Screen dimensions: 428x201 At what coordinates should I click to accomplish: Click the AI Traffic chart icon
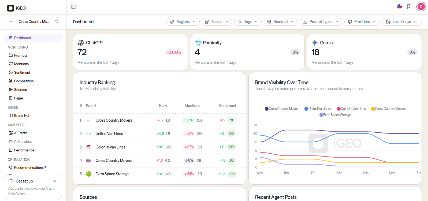point(11,133)
